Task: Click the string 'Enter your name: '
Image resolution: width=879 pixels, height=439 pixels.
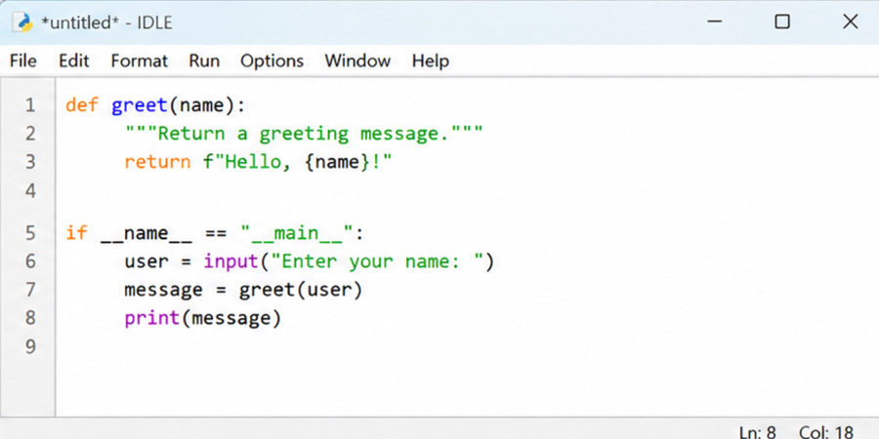Action: tap(377, 260)
